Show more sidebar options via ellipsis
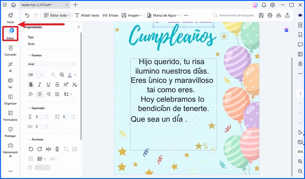 click(x=10, y=171)
